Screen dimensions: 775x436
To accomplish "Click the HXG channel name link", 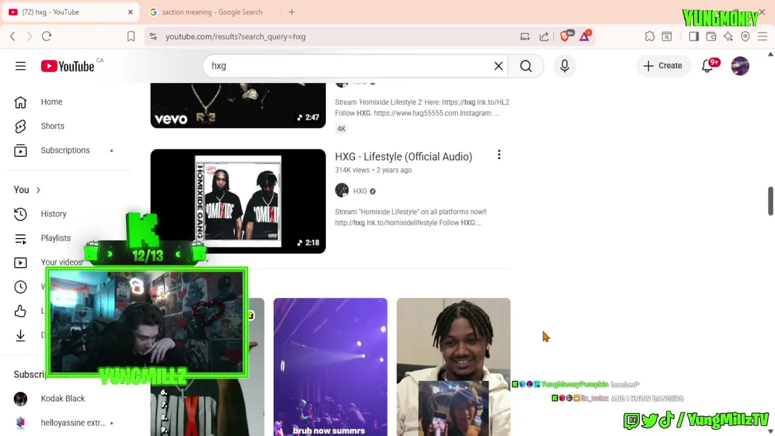I will (360, 191).
